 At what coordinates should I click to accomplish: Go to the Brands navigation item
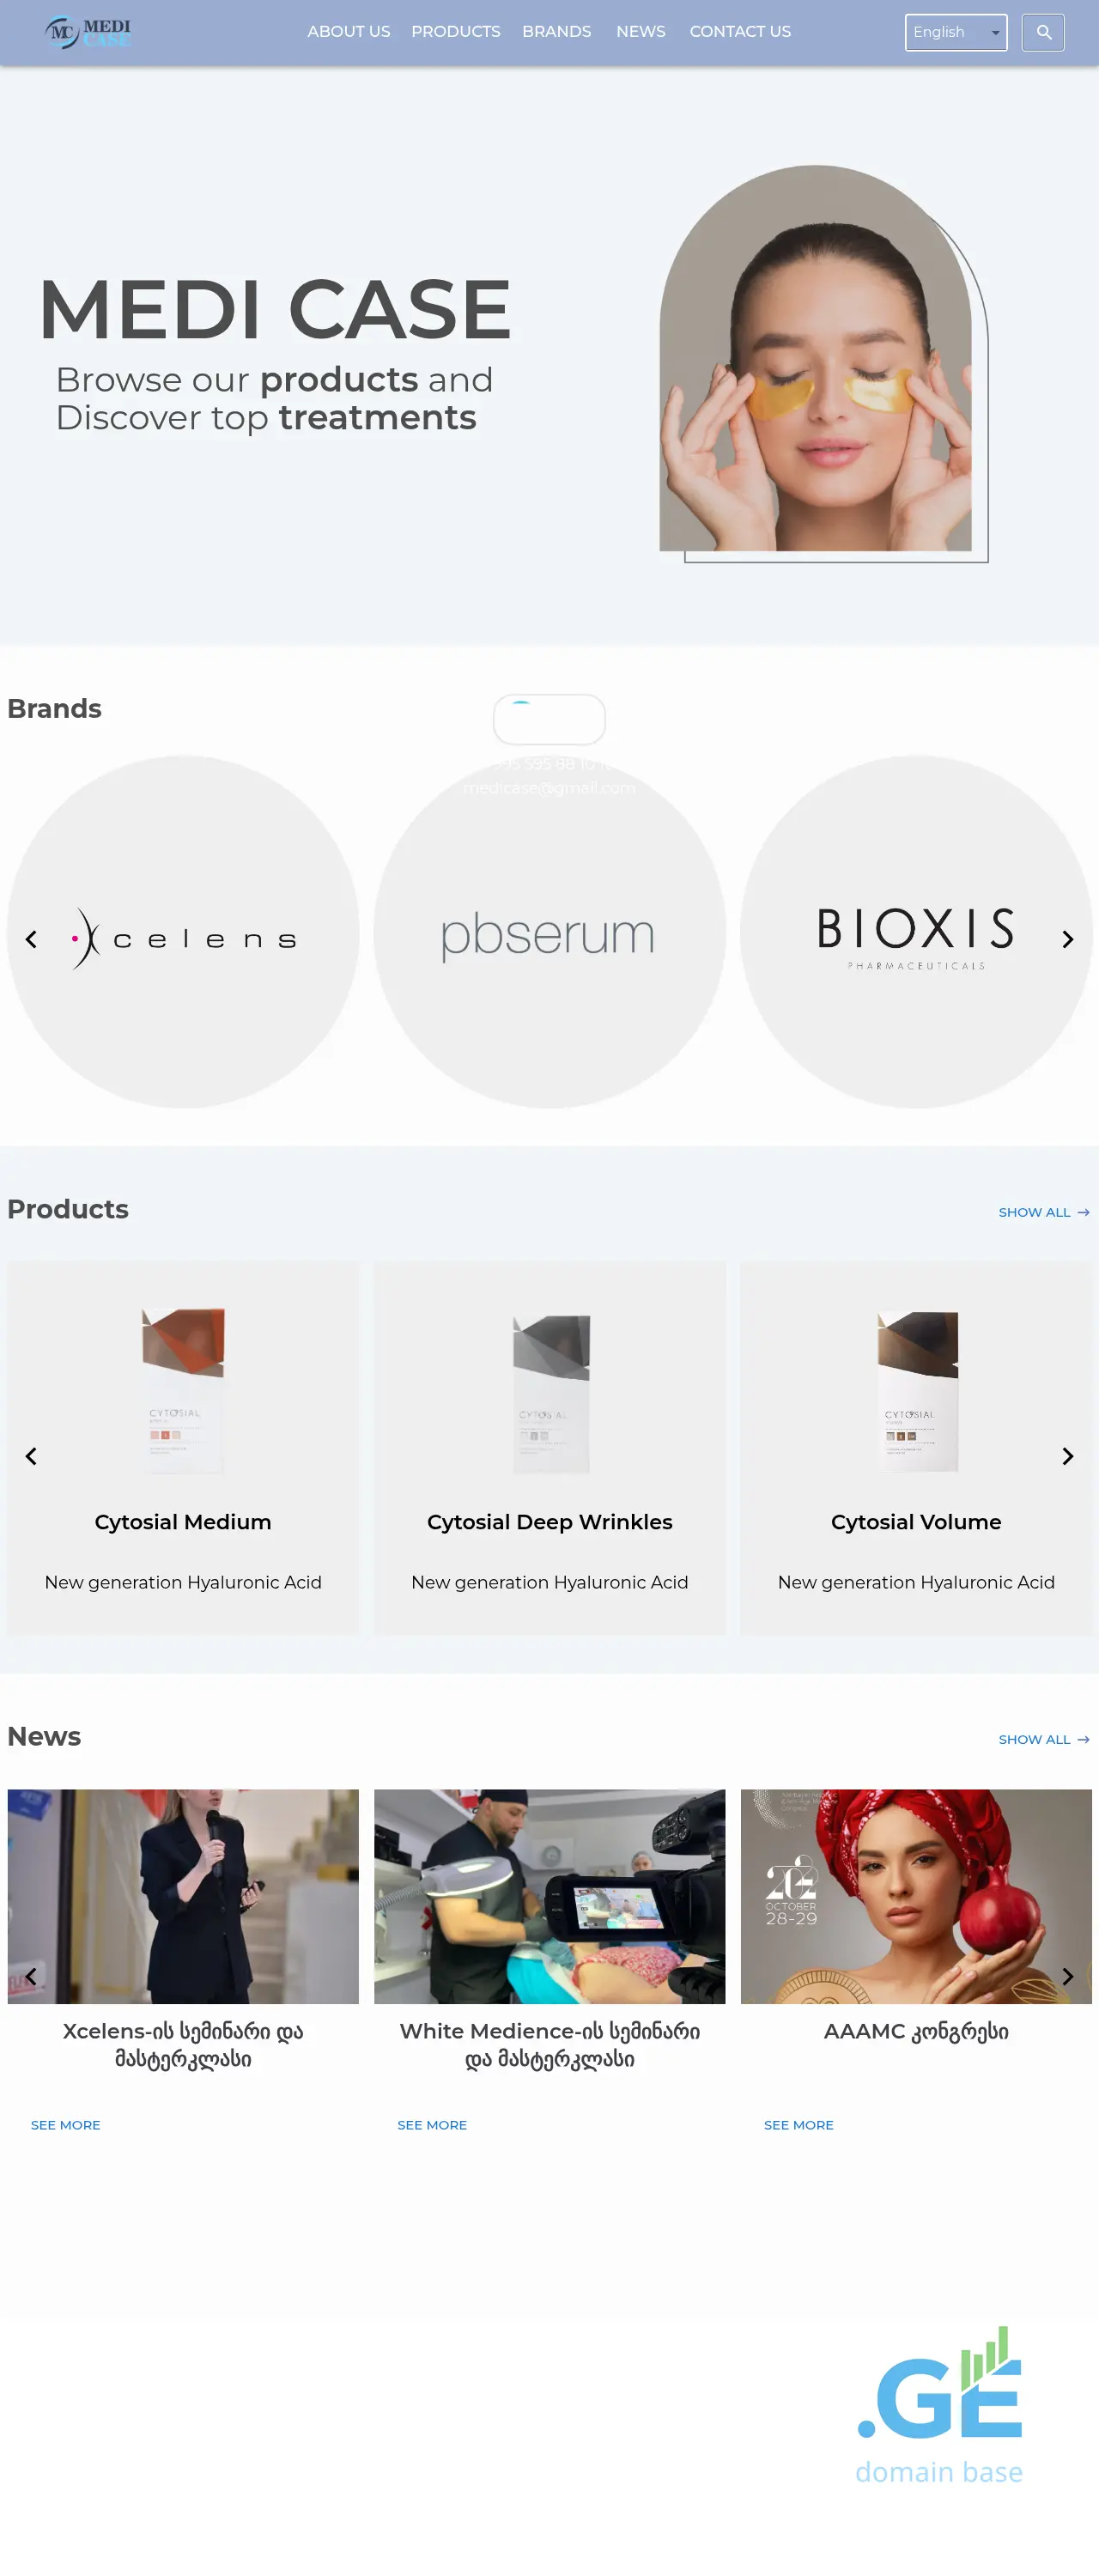click(556, 32)
